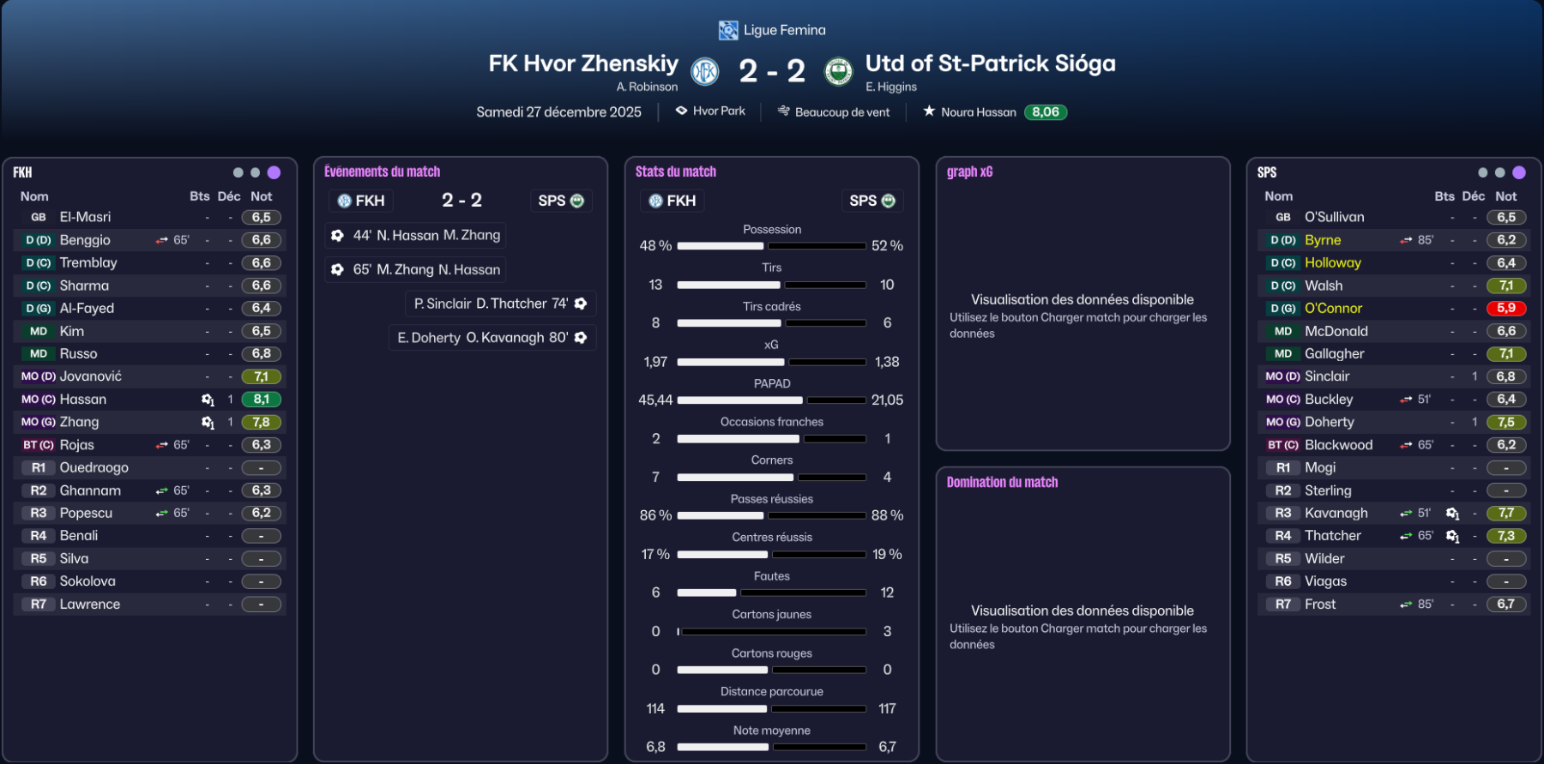Open manager A. Robinson's profile
Screen dimensions: 1544x764
tap(647, 87)
